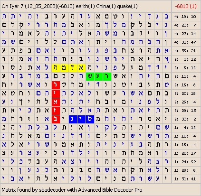The image size is (201, 196).
Task: Click the red-highlighted letter י cell
Action: (56, 93)
